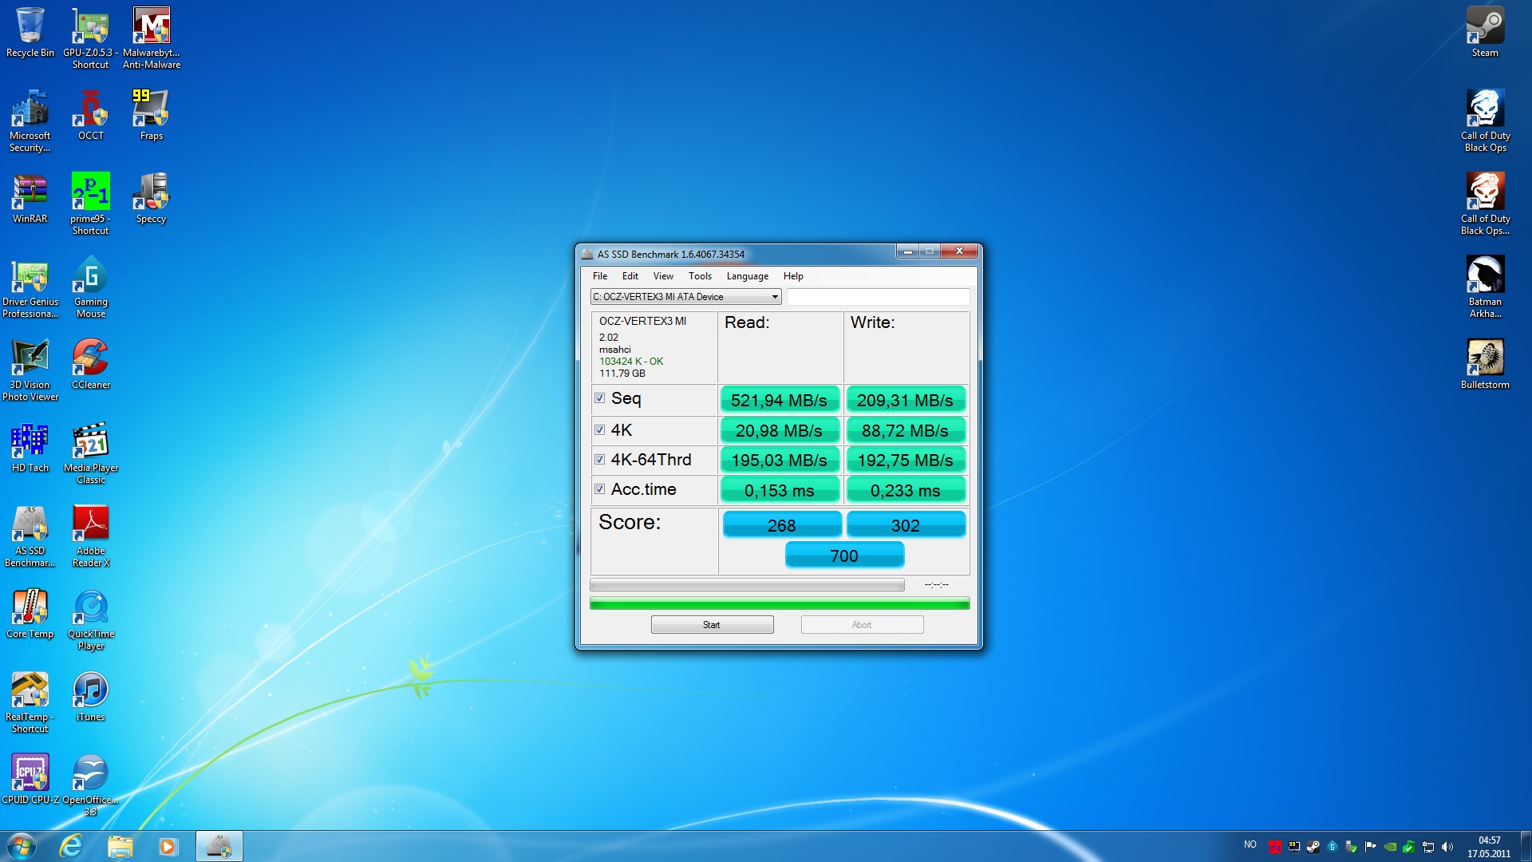Launch RealTemp shortcut icon

tap(30, 702)
